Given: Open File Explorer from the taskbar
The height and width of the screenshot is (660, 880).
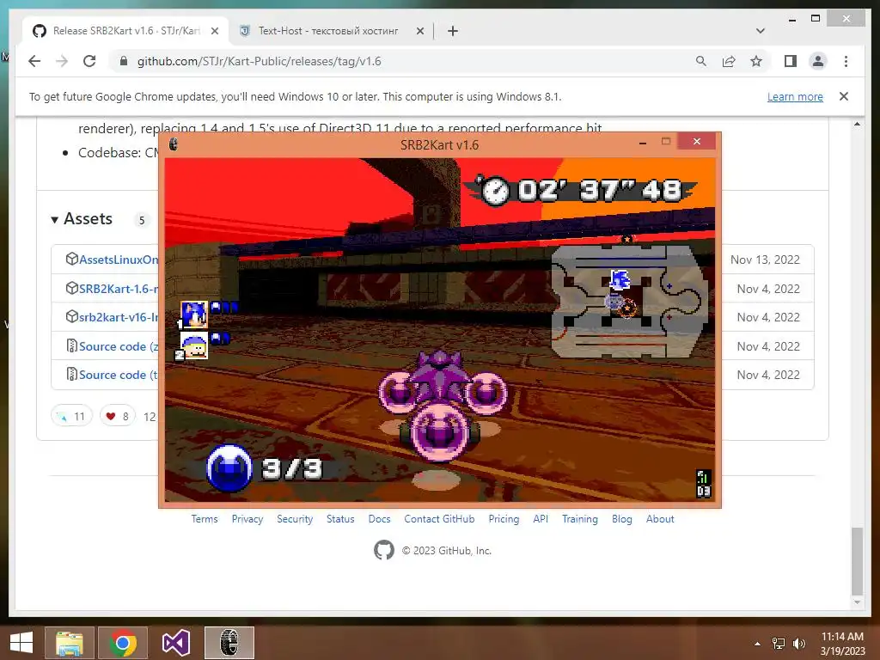Looking at the screenshot, I should [x=69, y=643].
